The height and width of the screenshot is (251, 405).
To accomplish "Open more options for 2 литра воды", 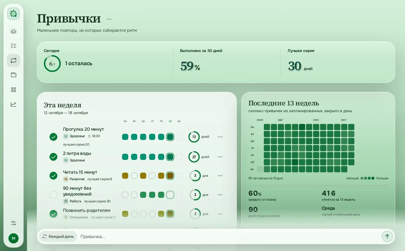I will 220,157.
